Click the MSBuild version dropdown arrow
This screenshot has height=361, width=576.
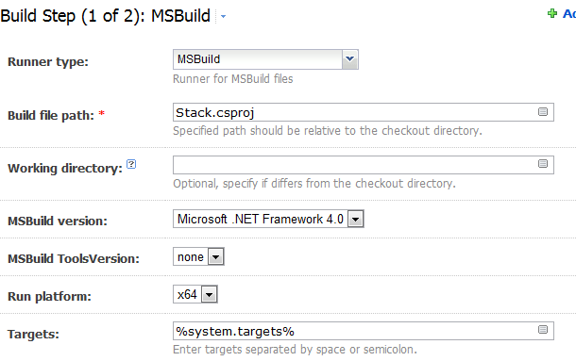click(356, 219)
